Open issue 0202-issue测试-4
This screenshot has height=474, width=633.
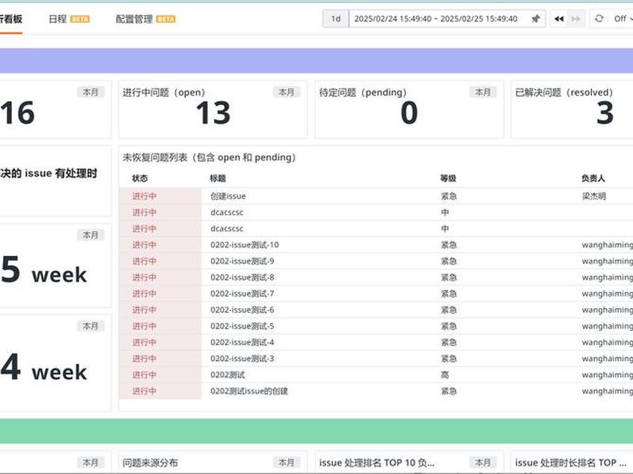242,342
